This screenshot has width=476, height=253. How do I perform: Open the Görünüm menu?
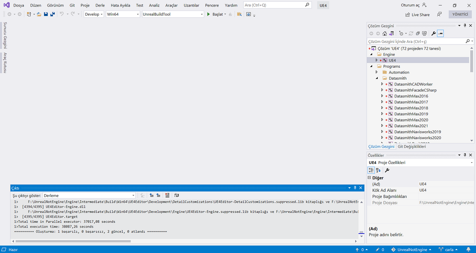55,5
